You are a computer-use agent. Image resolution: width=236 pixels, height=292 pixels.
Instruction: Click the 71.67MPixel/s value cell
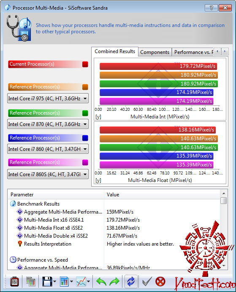pyautogui.click(x=122, y=236)
